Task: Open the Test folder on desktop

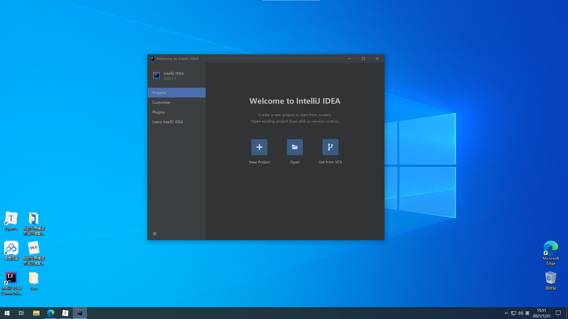Action: 34,279
